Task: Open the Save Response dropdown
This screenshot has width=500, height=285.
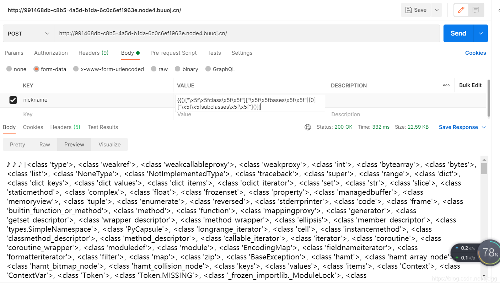Action: click(x=462, y=127)
